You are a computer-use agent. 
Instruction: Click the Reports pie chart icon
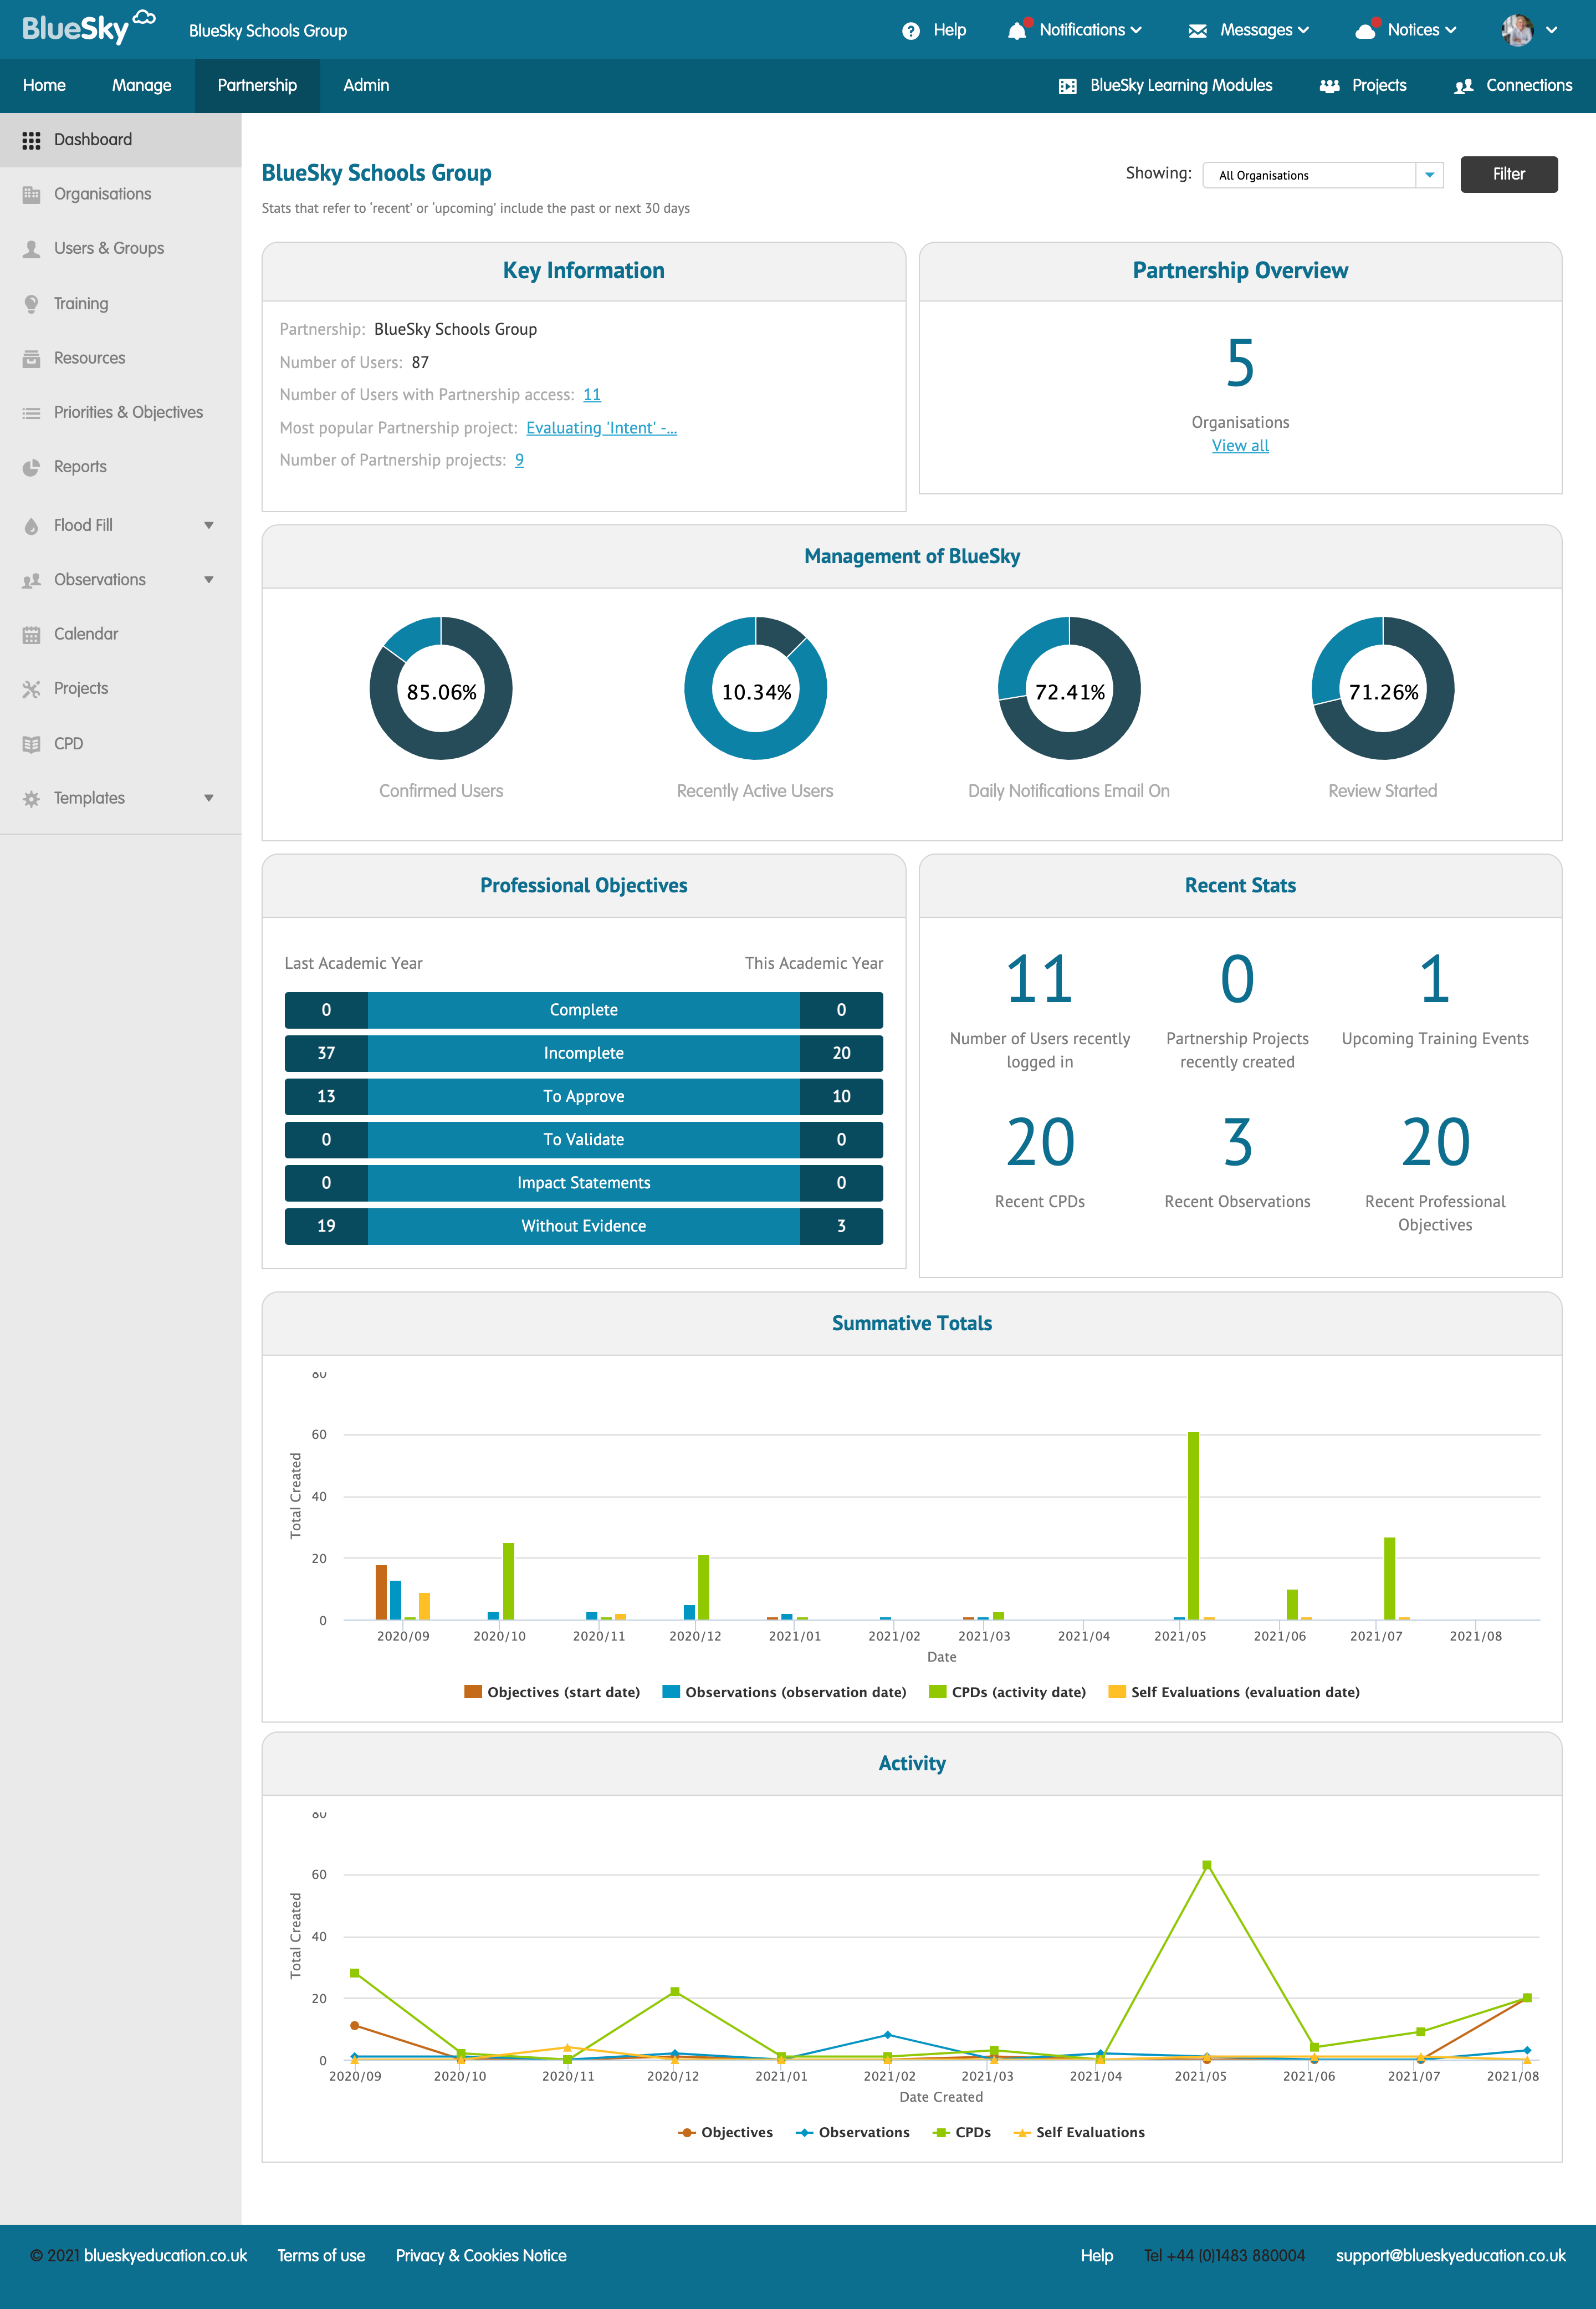tap(31, 467)
